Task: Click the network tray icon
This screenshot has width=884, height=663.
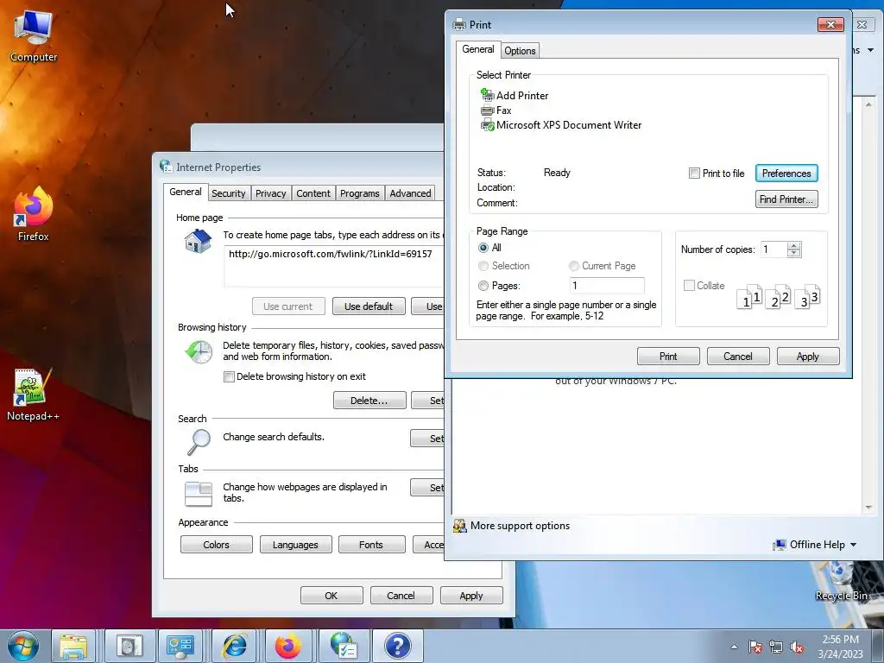Action: [x=776, y=647]
